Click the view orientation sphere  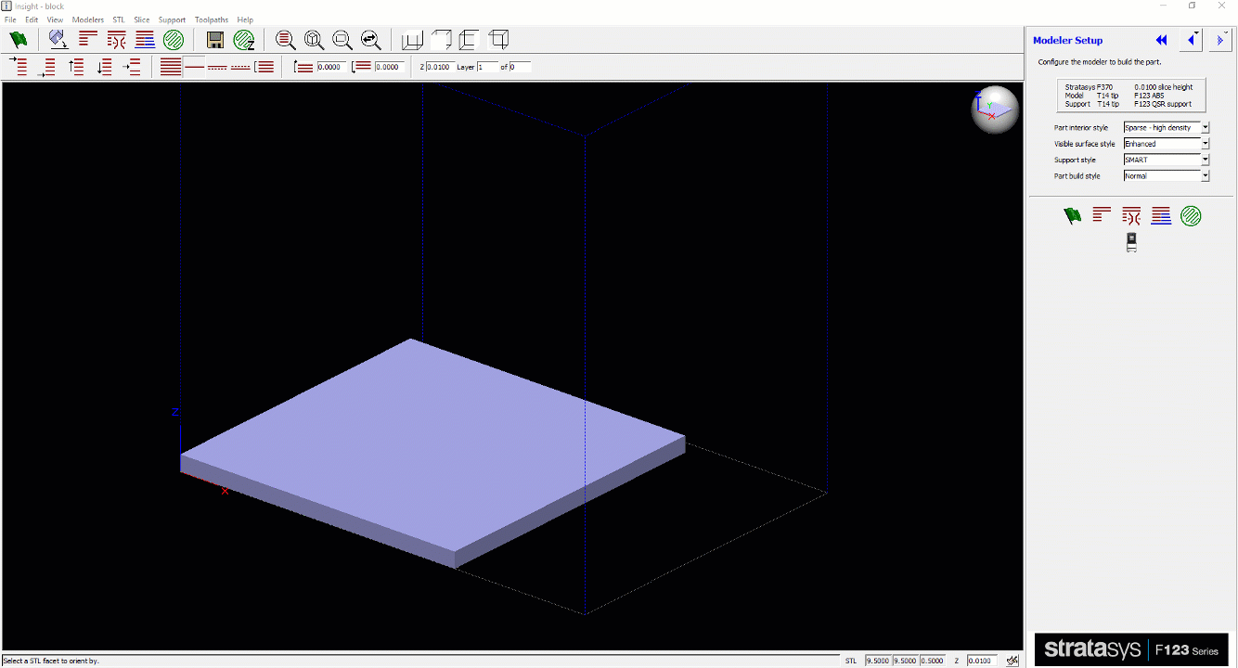[x=994, y=109]
